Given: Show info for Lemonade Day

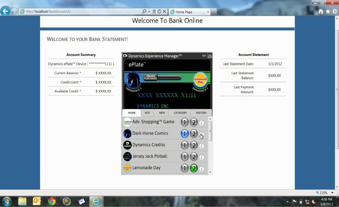Looking at the screenshot, I should point(201,169).
